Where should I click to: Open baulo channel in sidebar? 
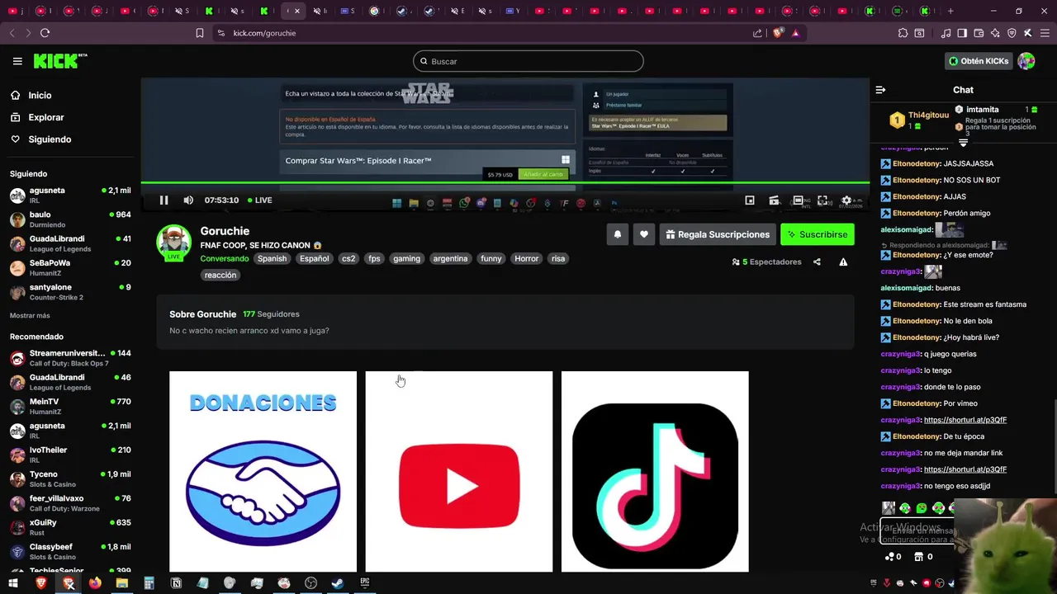pos(70,219)
